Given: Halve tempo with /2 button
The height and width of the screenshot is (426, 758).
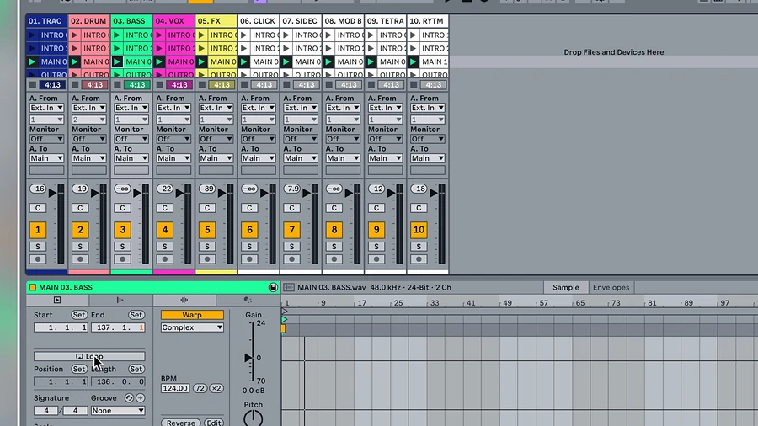Looking at the screenshot, I should [x=200, y=388].
